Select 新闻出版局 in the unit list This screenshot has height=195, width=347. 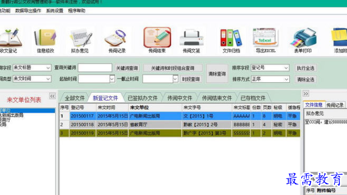[x=12, y=115]
